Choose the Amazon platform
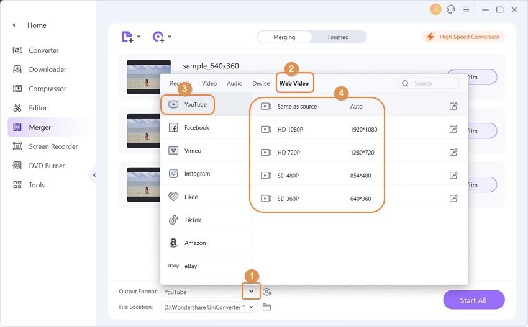 point(206,243)
